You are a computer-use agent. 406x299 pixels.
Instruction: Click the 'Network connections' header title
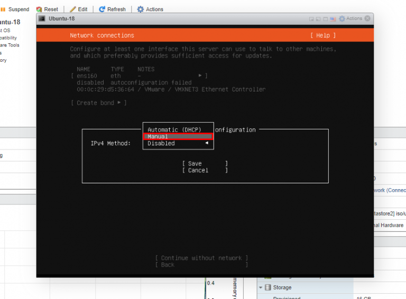click(102, 35)
